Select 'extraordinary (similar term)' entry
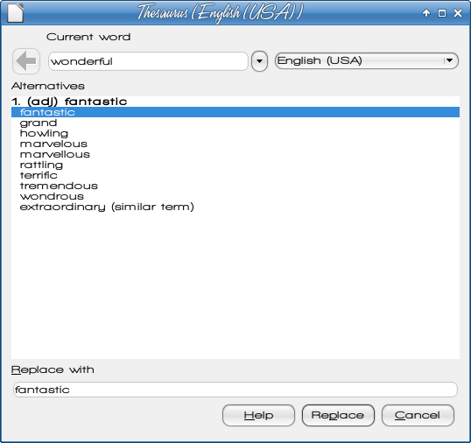The image size is (471, 443). [x=235, y=207]
